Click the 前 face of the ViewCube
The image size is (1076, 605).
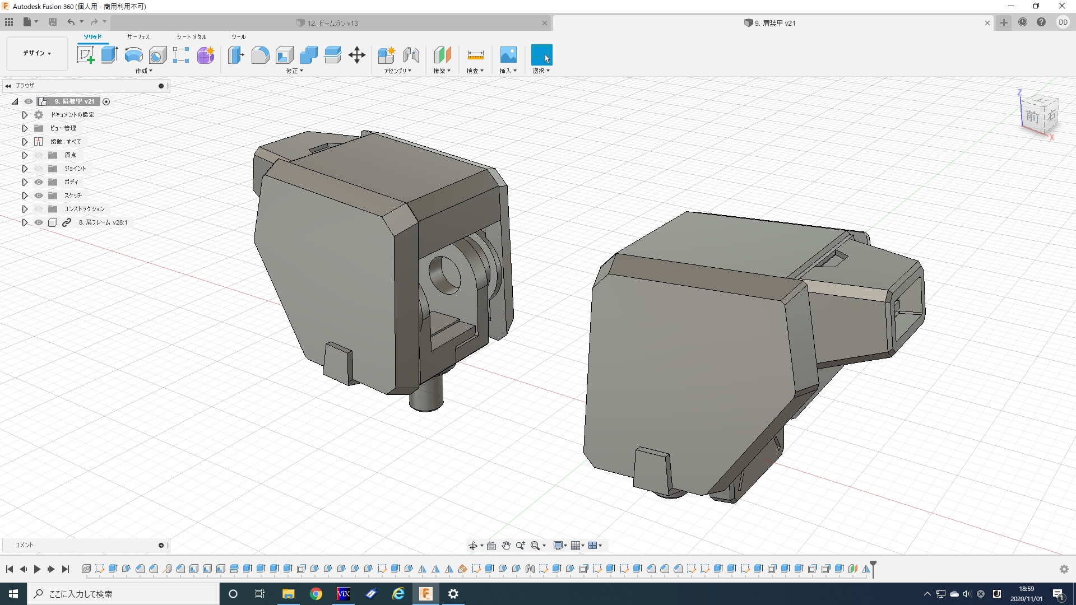coord(1032,117)
